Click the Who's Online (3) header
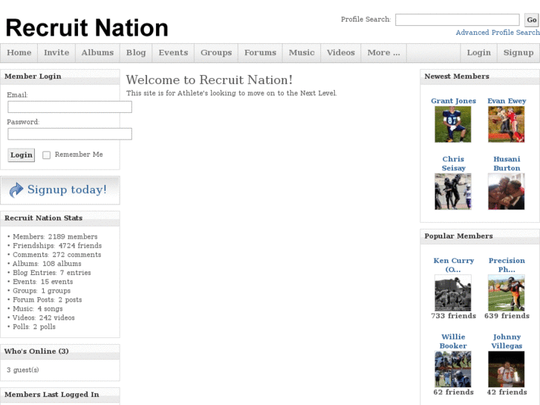The image size is (540, 405). coord(36,351)
